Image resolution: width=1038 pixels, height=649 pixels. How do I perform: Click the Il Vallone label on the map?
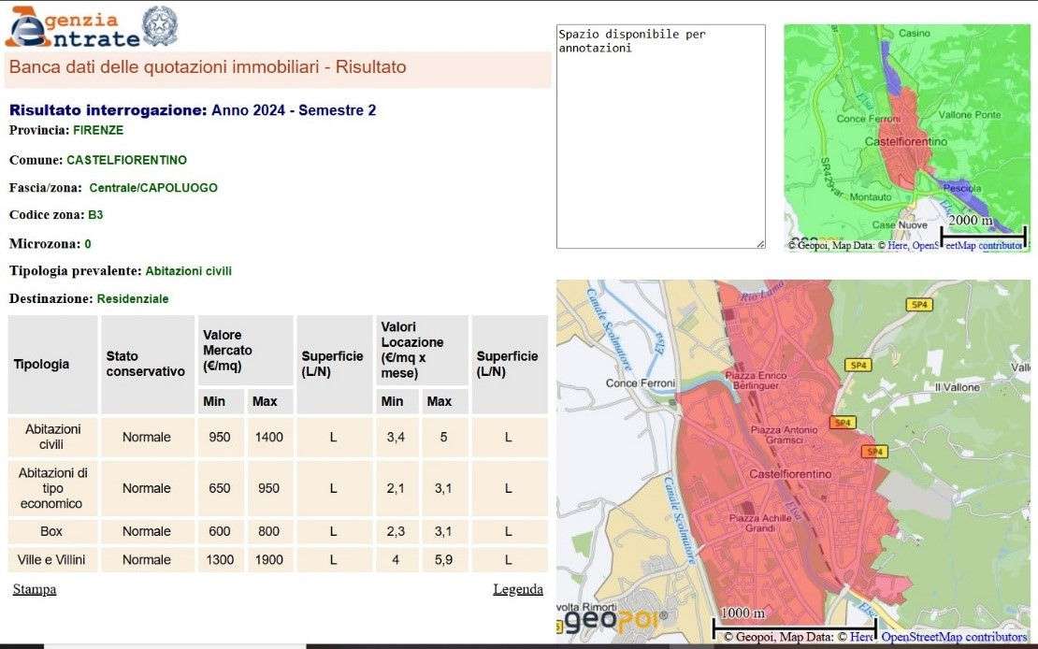coord(957,386)
